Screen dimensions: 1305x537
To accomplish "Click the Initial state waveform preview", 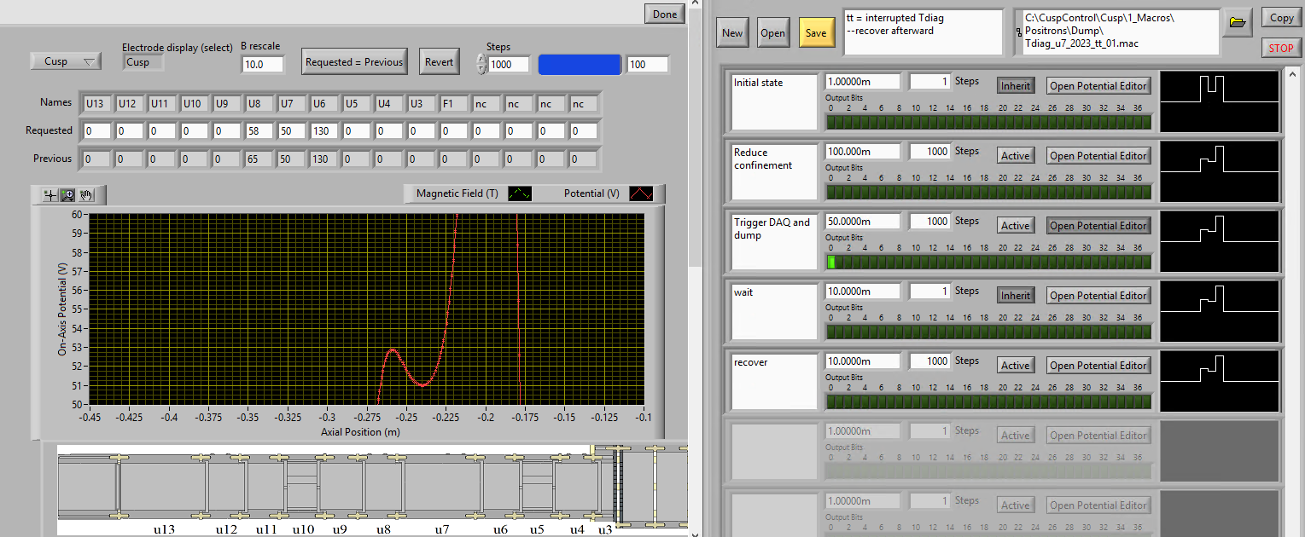I will tap(1220, 101).
